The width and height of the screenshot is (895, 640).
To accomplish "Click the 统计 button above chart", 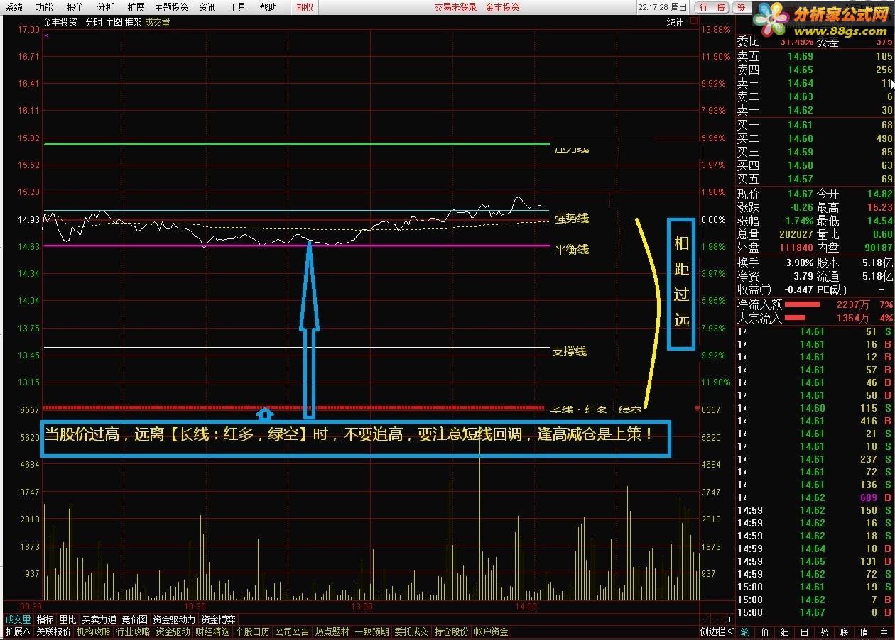I will 675,22.
